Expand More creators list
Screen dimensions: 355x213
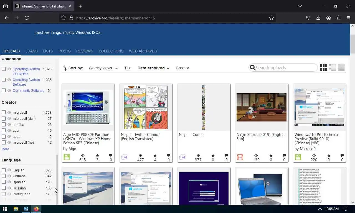coord(7,149)
